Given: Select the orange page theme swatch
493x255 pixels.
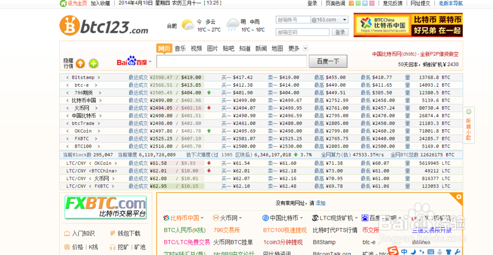Looking at the screenshot, I should click(x=351, y=3).
